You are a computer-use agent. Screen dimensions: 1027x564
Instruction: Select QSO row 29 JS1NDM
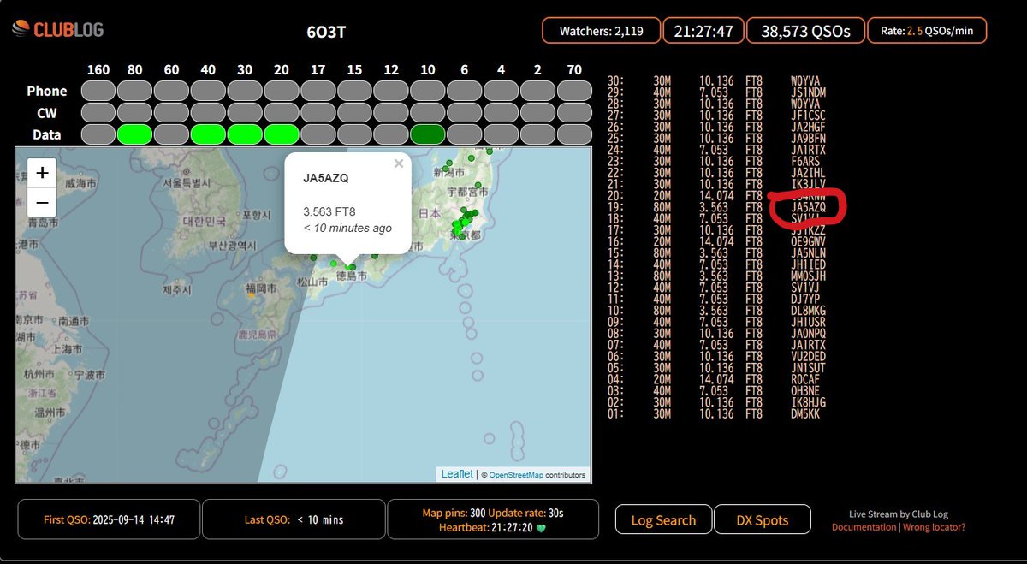click(717, 92)
